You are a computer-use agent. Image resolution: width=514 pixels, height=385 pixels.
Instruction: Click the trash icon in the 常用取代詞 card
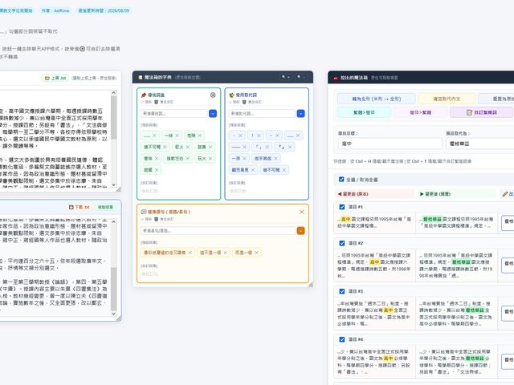(x=244, y=102)
